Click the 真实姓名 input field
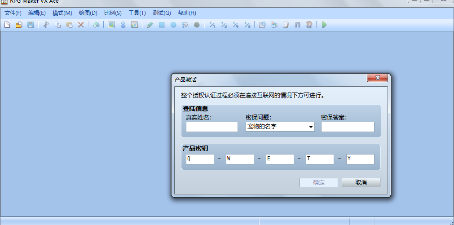454x225 pixels. [x=212, y=127]
